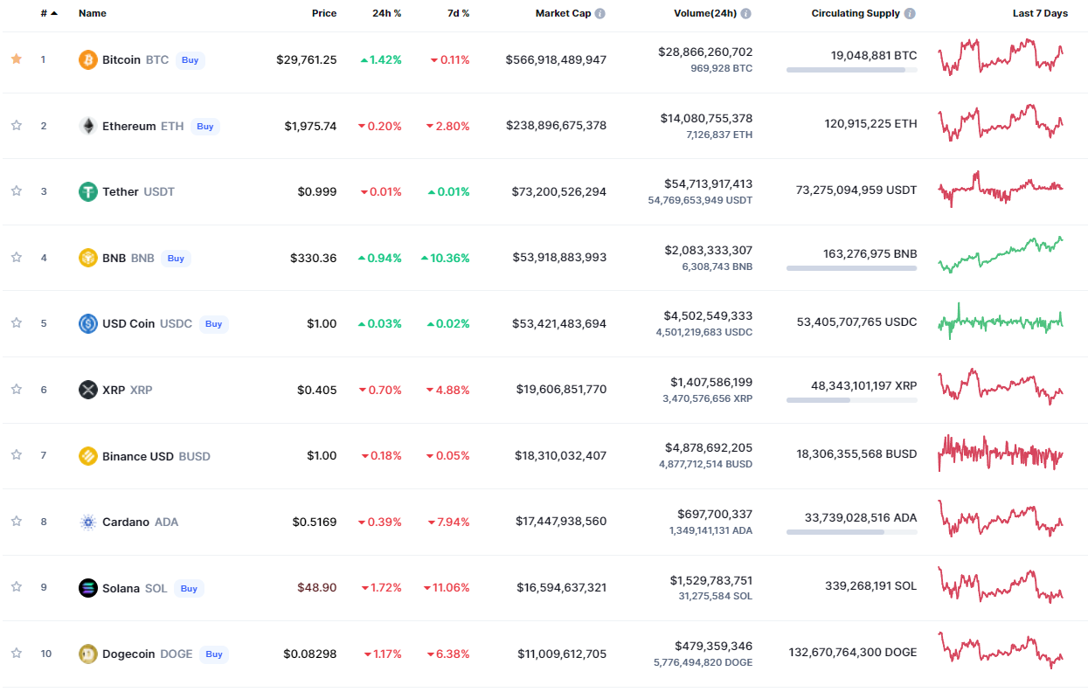Viewport: 1088px width, 692px height.
Task: Click Tether volume $54,713,917,413
Action: click(x=708, y=183)
